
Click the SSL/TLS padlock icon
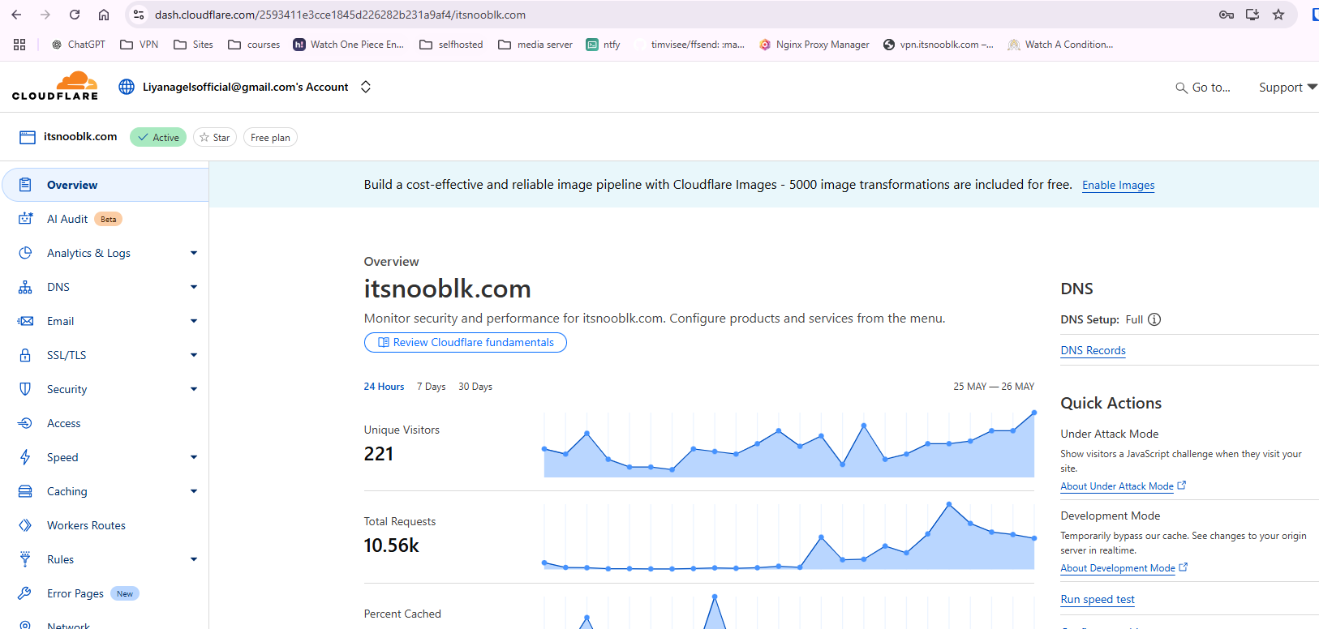(x=25, y=355)
